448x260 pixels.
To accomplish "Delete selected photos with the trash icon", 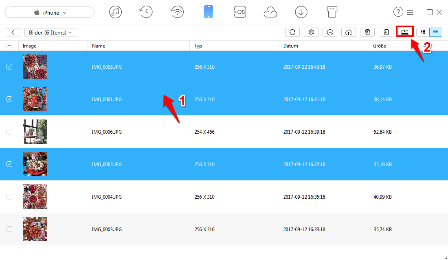I will [x=367, y=32].
